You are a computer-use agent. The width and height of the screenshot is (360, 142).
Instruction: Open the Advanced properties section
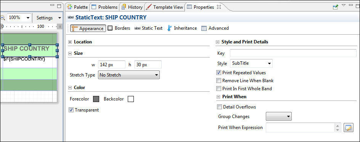click(x=215, y=28)
